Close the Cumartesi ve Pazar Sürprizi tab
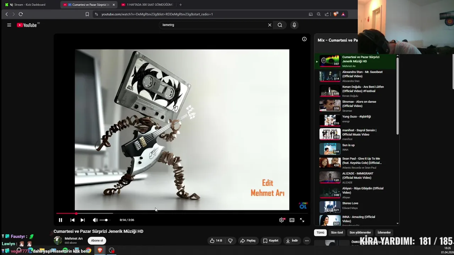This screenshot has width=454, height=255. pos(113,5)
